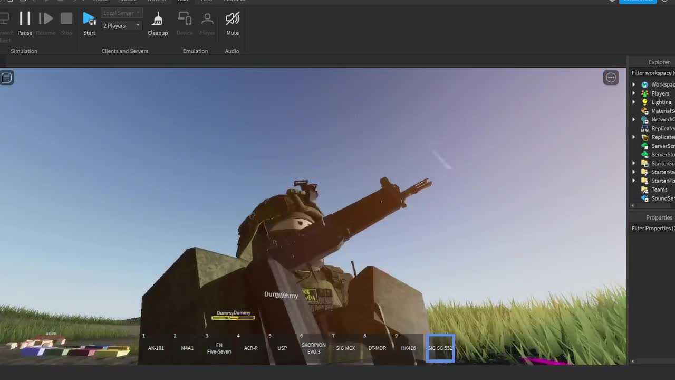Select the Mute icon in Audio section
The height and width of the screenshot is (380, 675).
(232, 20)
